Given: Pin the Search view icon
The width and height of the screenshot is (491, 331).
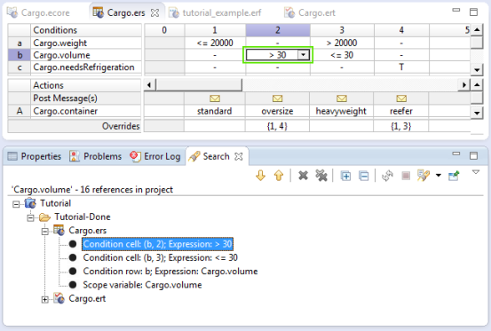Looking at the screenshot, I should pos(454,176).
